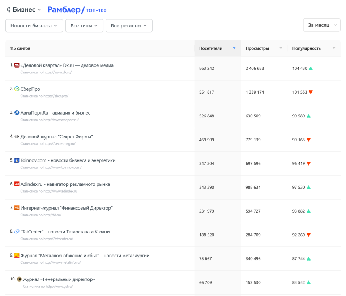Click green up arrow next to 99 589
This screenshot has width=346, height=296.
(x=309, y=116)
